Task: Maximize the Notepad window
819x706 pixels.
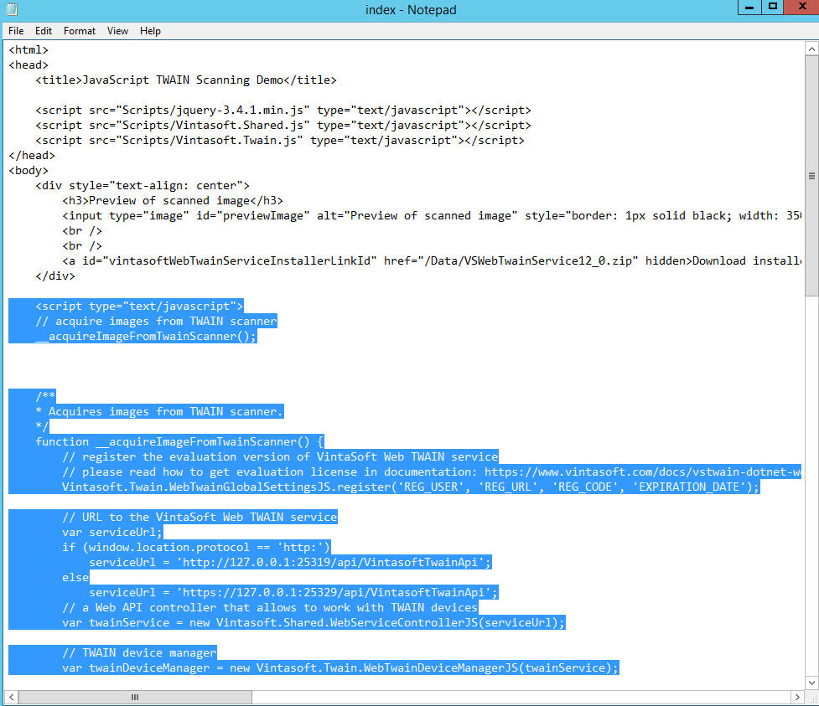Action: click(772, 8)
